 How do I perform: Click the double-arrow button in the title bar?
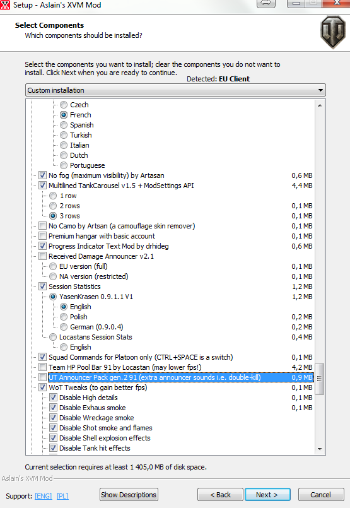(266, 3)
